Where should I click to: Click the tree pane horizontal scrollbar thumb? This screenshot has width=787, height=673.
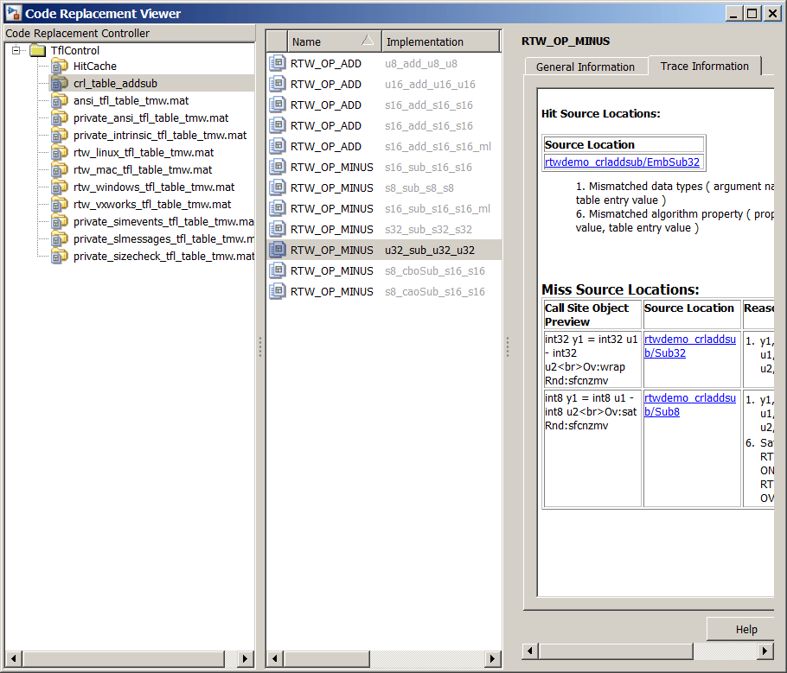(124, 658)
